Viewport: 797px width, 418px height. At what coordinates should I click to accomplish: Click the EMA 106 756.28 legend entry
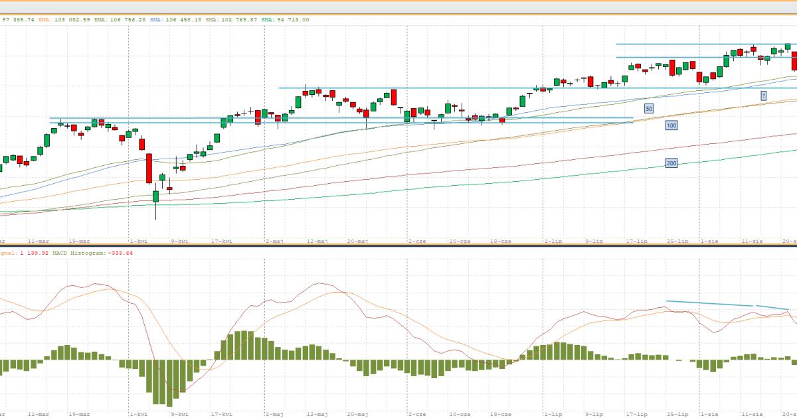[120, 20]
